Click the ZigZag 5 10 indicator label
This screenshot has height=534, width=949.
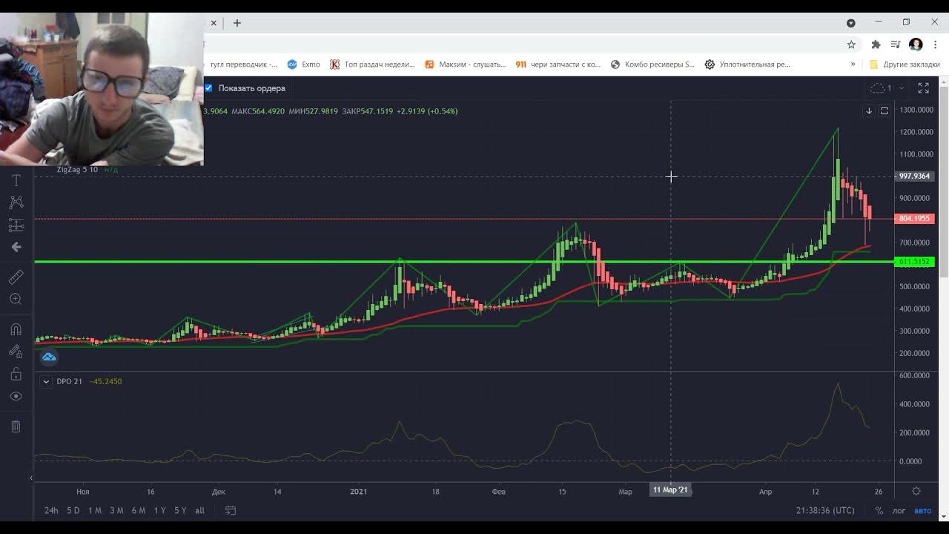click(77, 169)
